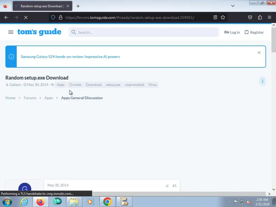Close the Random setup.exe Download tab

coord(68,6)
